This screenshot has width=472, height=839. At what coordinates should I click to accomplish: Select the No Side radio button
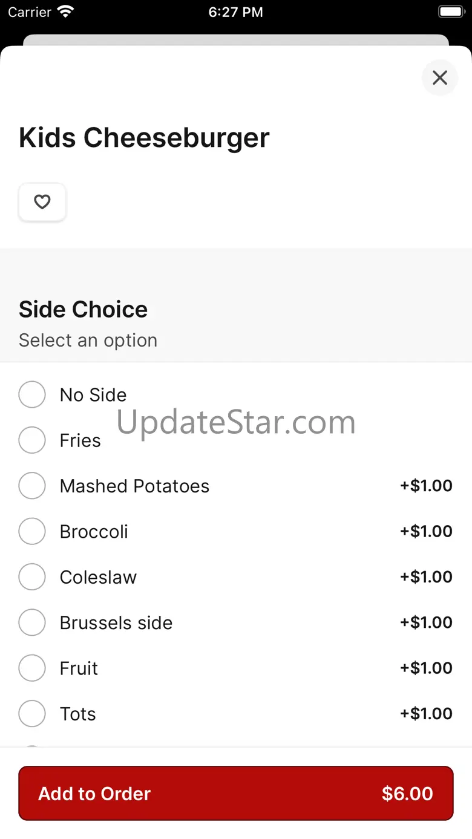32,395
